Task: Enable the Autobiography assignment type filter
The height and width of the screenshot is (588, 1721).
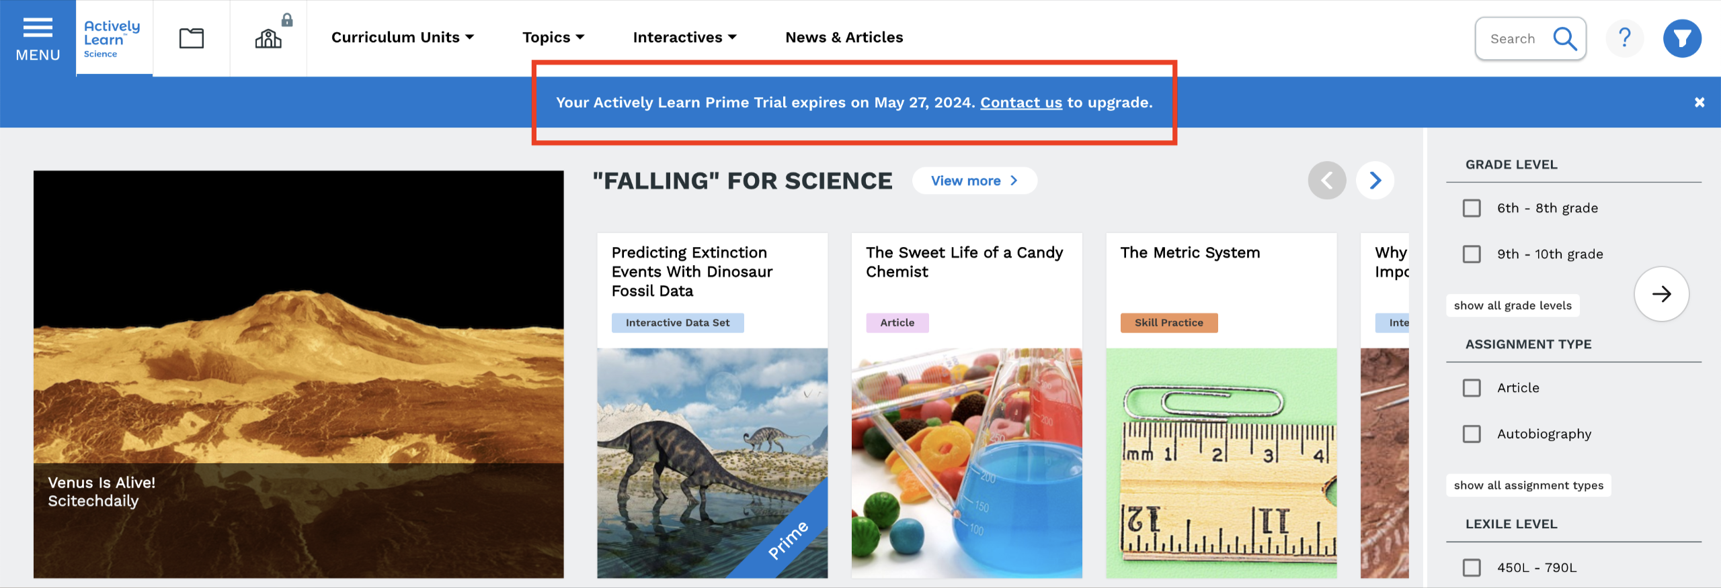Action: click(x=1472, y=434)
